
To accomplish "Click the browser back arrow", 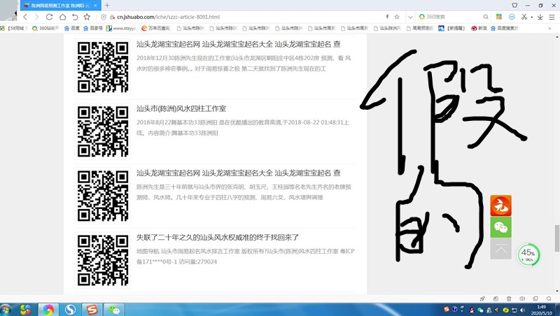I will click(26, 16).
